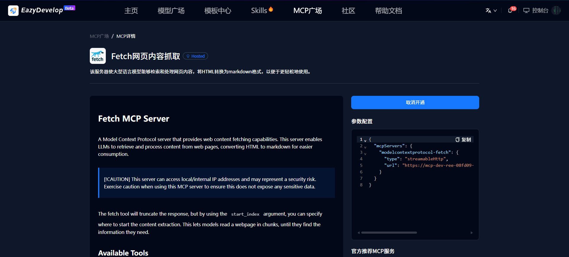Click the Hosted badge

[195, 56]
